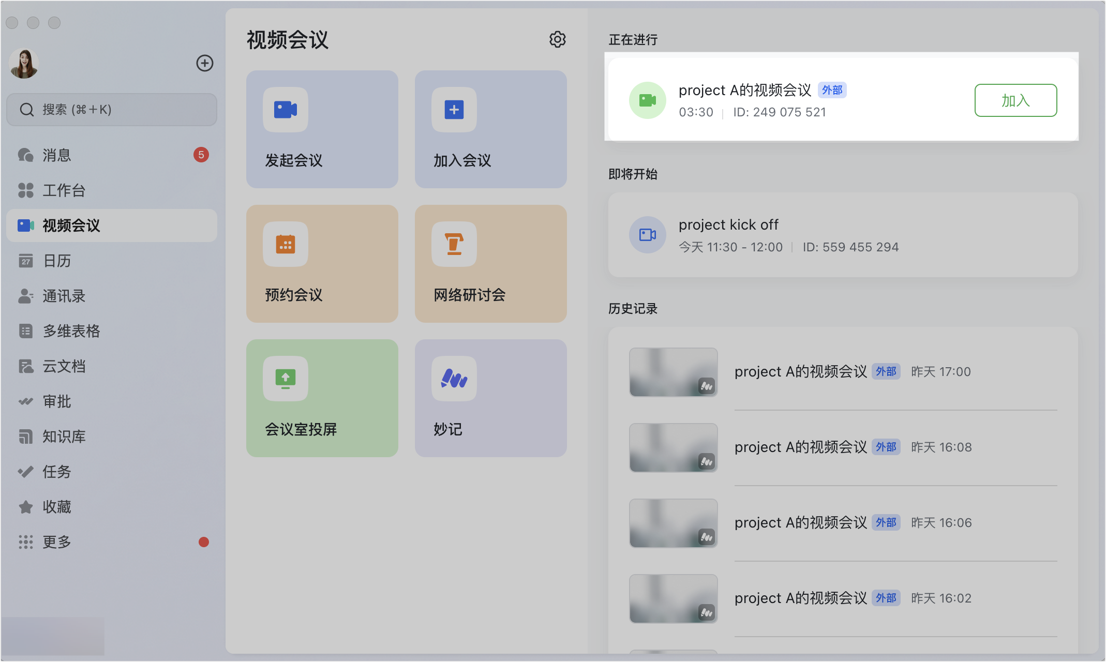This screenshot has height=662, width=1106.
Task: Click the 审批 approval icon
Action: [25, 401]
